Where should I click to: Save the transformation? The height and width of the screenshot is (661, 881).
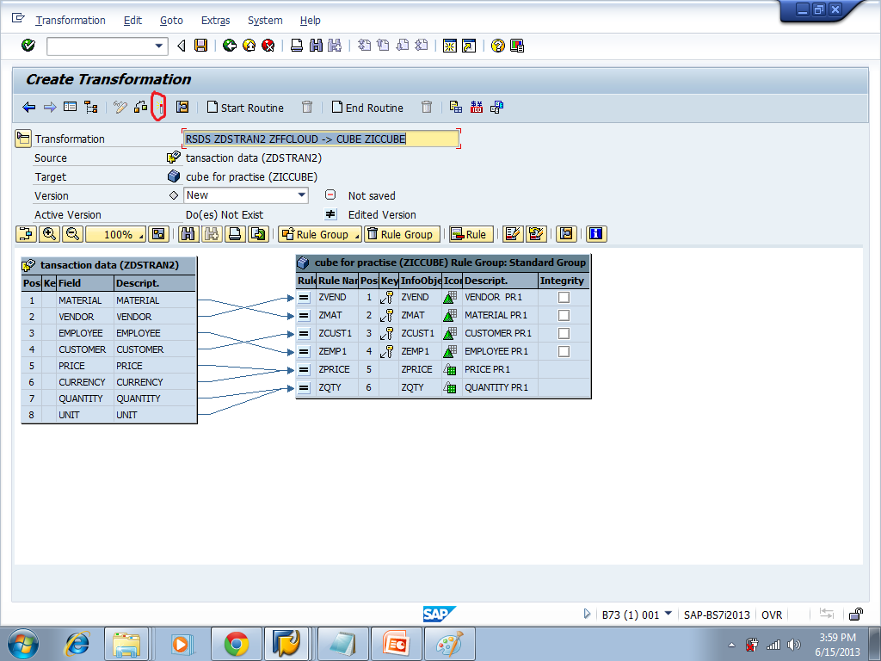(x=202, y=46)
